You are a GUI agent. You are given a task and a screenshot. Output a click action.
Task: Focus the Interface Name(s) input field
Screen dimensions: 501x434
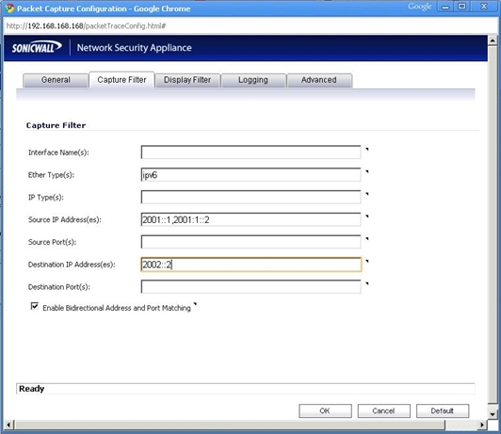251,153
